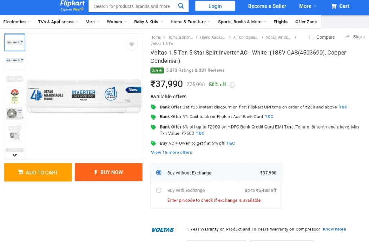Click the product title text
This screenshot has width=369, height=242.
click(x=248, y=57)
